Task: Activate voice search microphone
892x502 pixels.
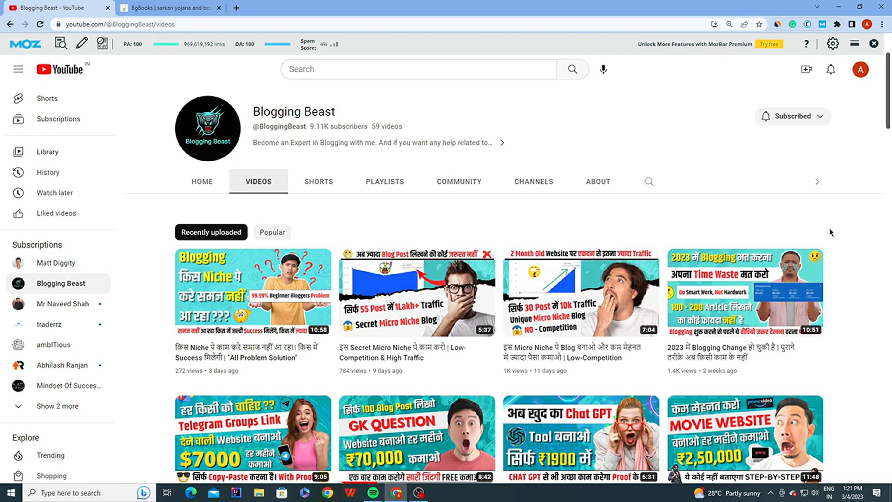Action: [603, 69]
